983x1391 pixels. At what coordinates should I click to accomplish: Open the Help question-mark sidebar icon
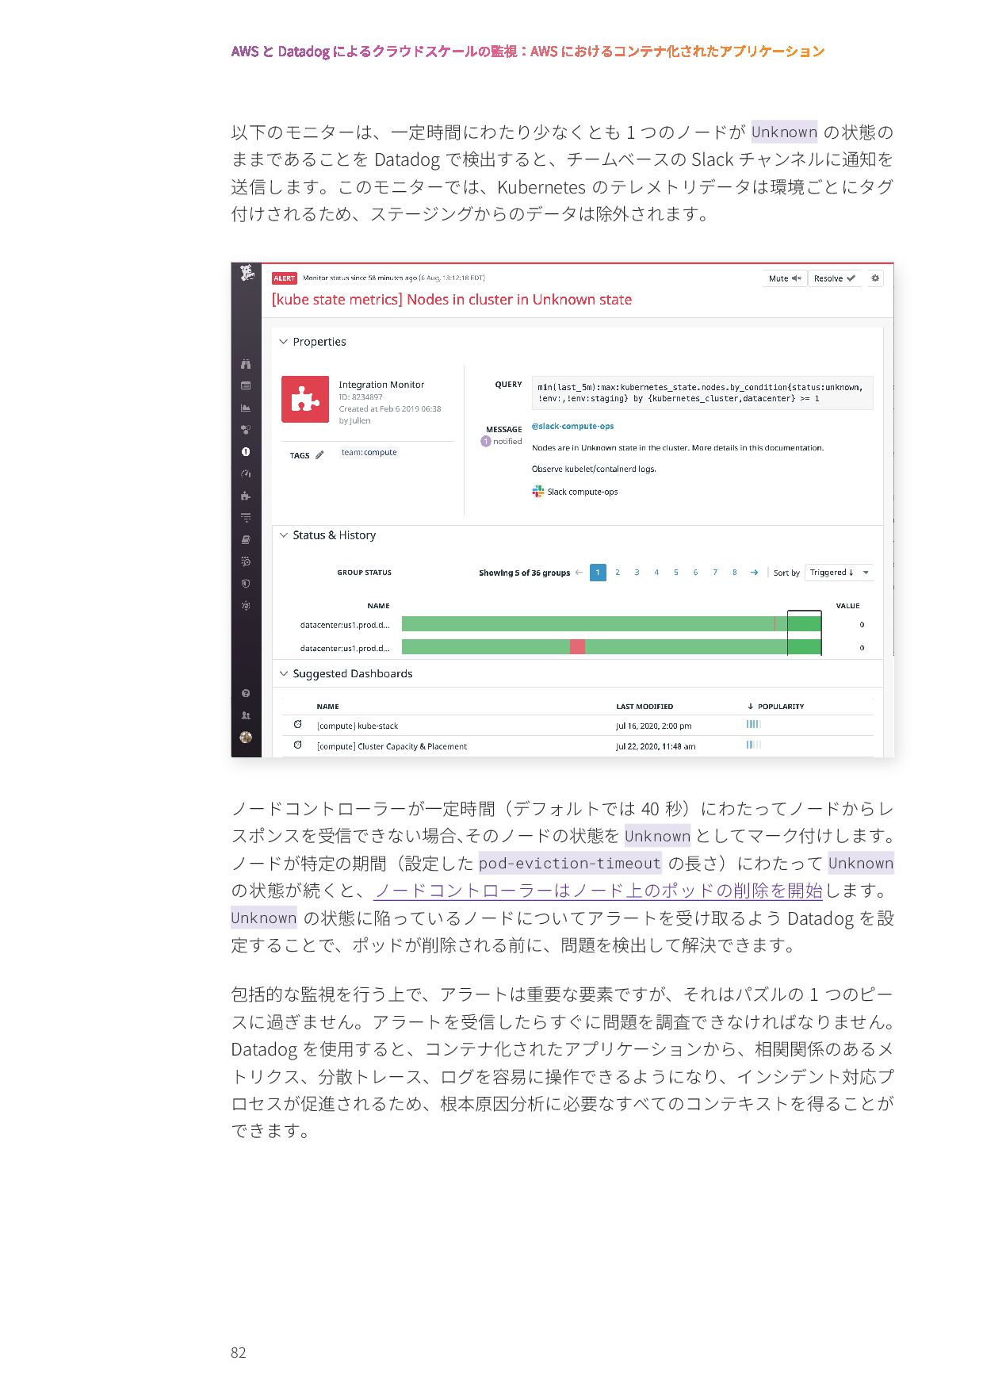click(246, 693)
